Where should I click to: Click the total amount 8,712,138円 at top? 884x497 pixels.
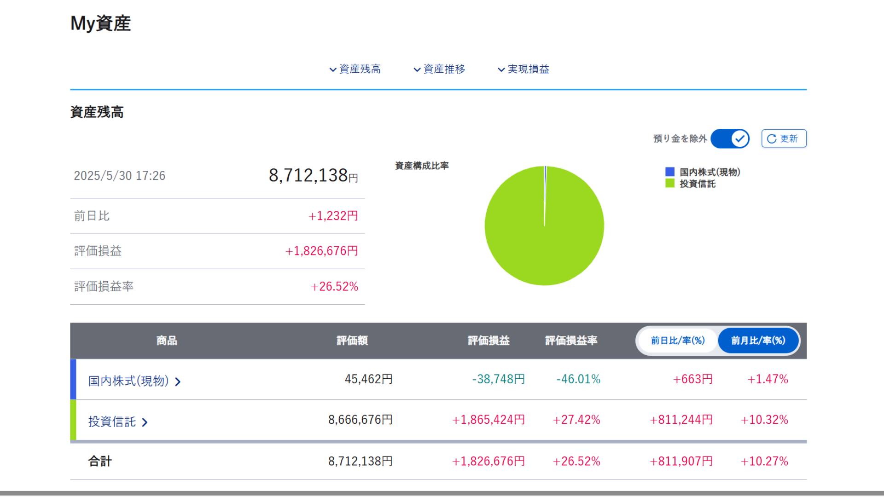pos(314,175)
